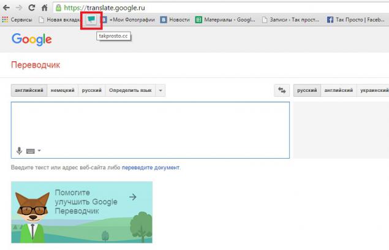Click the Переводчик heading link
The height and width of the screenshot is (250, 389).
tap(36, 65)
